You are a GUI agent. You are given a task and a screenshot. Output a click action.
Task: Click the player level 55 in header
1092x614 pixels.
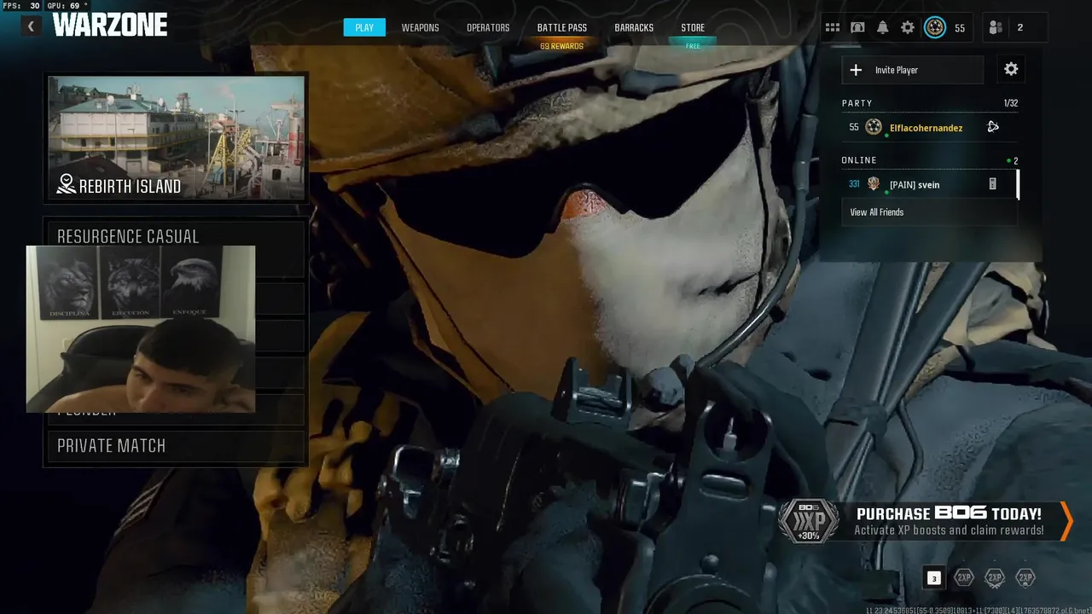point(960,28)
